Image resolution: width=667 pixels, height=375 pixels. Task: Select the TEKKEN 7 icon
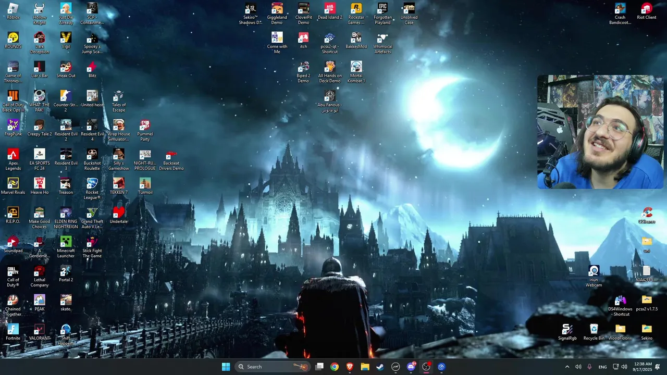[119, 186]
